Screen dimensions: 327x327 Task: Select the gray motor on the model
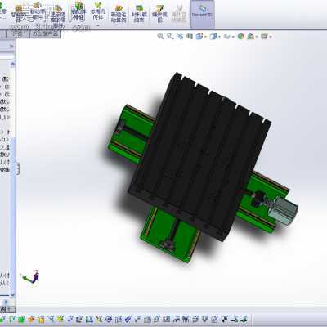[284, 211]
